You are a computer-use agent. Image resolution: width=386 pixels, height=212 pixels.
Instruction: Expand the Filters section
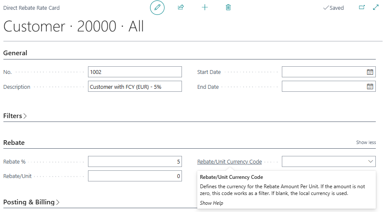pyautogui.click(x=15, y=116)
